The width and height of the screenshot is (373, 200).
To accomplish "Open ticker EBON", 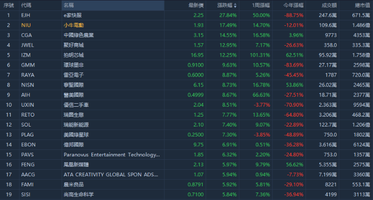I will (28, 145).
